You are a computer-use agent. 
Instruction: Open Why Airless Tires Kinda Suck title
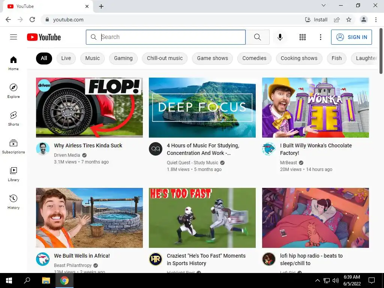88,145
